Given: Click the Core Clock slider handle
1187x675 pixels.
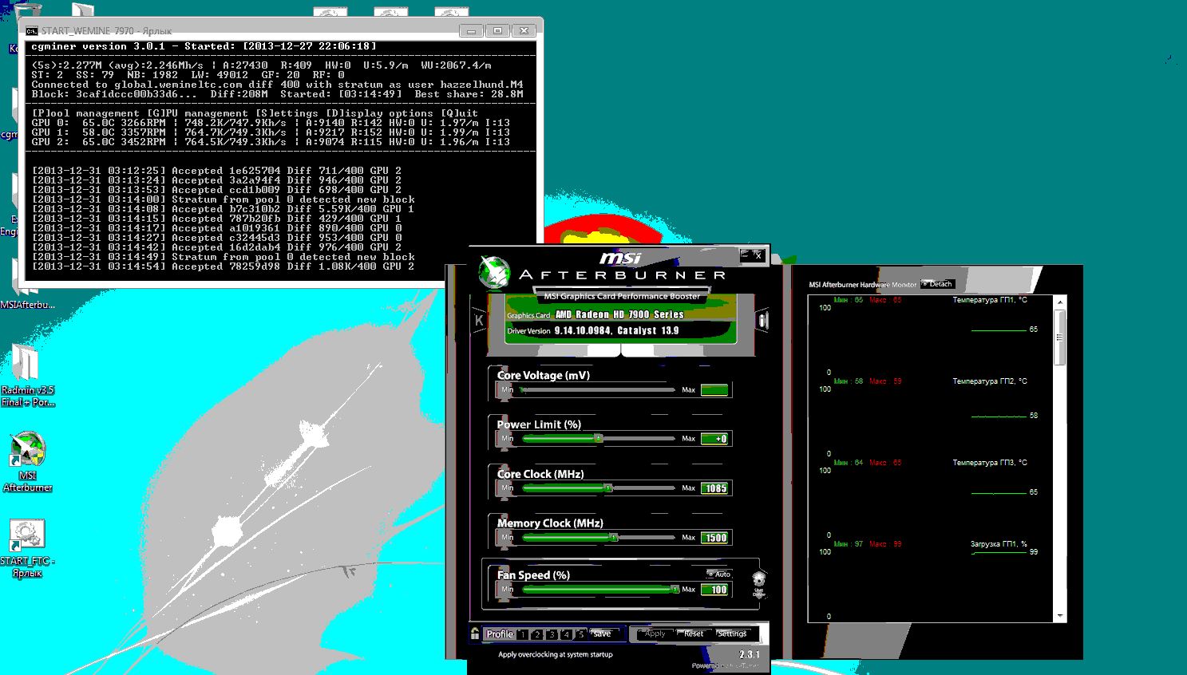Looking at the screenshot, I should pyautogui.click(x=608, y=487).
